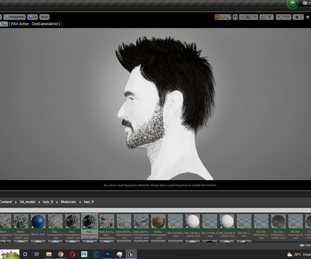Select the scale transform gizmo tool
The width and height of the screenshot is (311, 259).
pos(229,17)
